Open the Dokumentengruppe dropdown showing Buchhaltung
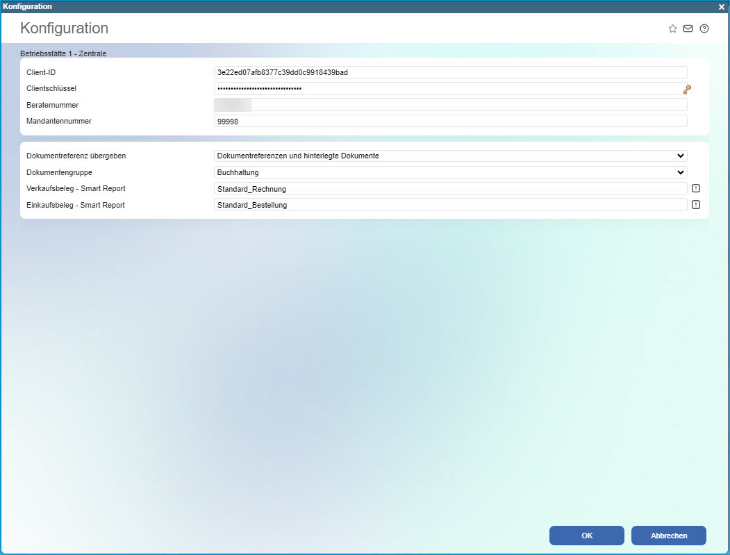Viewport: 730px width, 555px height. (x=450, y=172)
